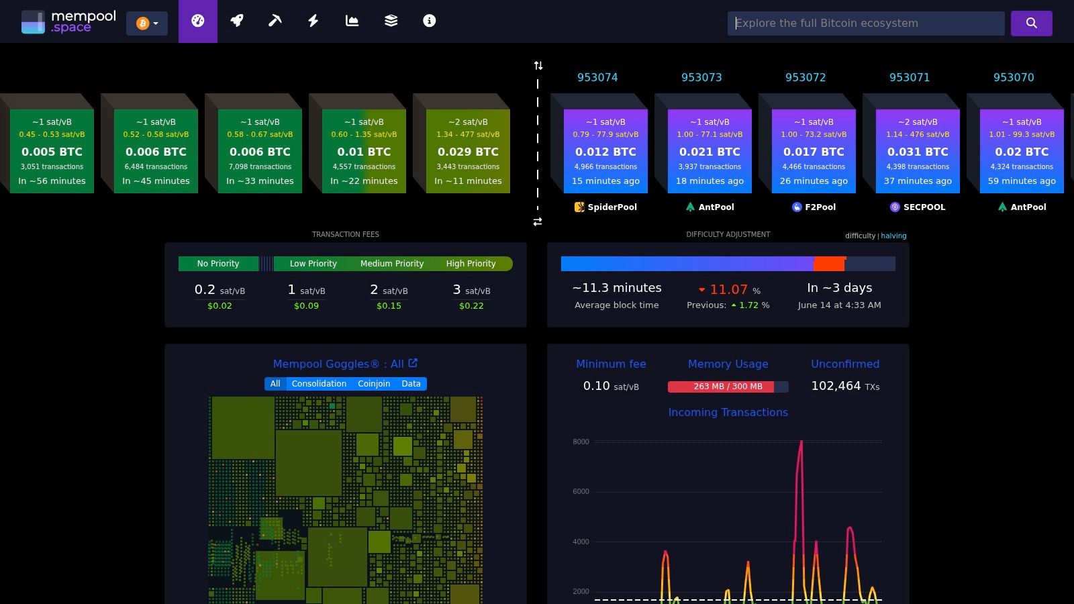Select the Coinjoin goggles filter

pyautogui.click(x=374, y=384)
